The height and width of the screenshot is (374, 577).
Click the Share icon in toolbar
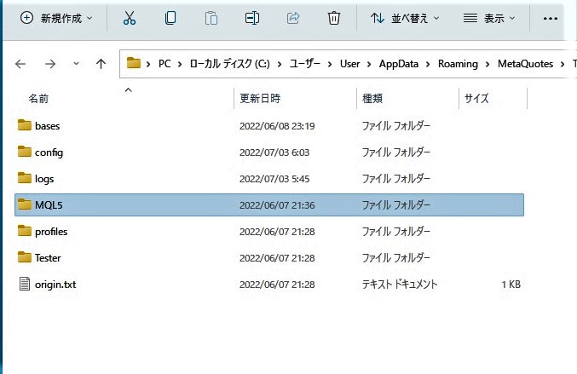pos(293,17)
